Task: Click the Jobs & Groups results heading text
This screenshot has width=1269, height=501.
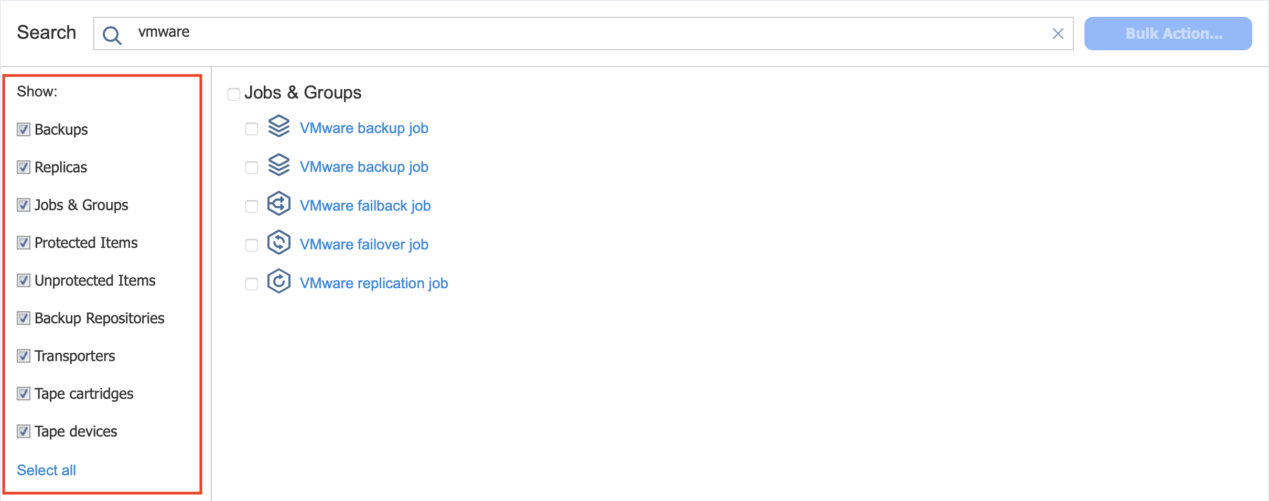Action: 303,93
